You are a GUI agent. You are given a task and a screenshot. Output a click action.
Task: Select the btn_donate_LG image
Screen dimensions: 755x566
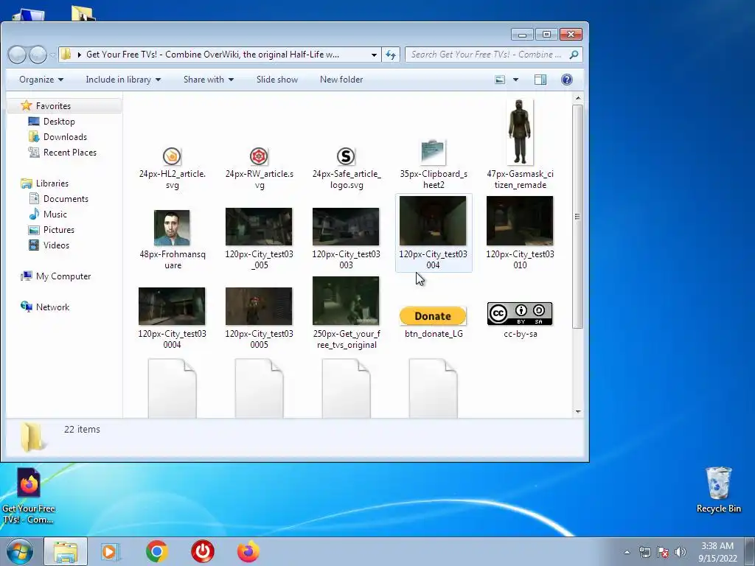(x=433, y=321)
